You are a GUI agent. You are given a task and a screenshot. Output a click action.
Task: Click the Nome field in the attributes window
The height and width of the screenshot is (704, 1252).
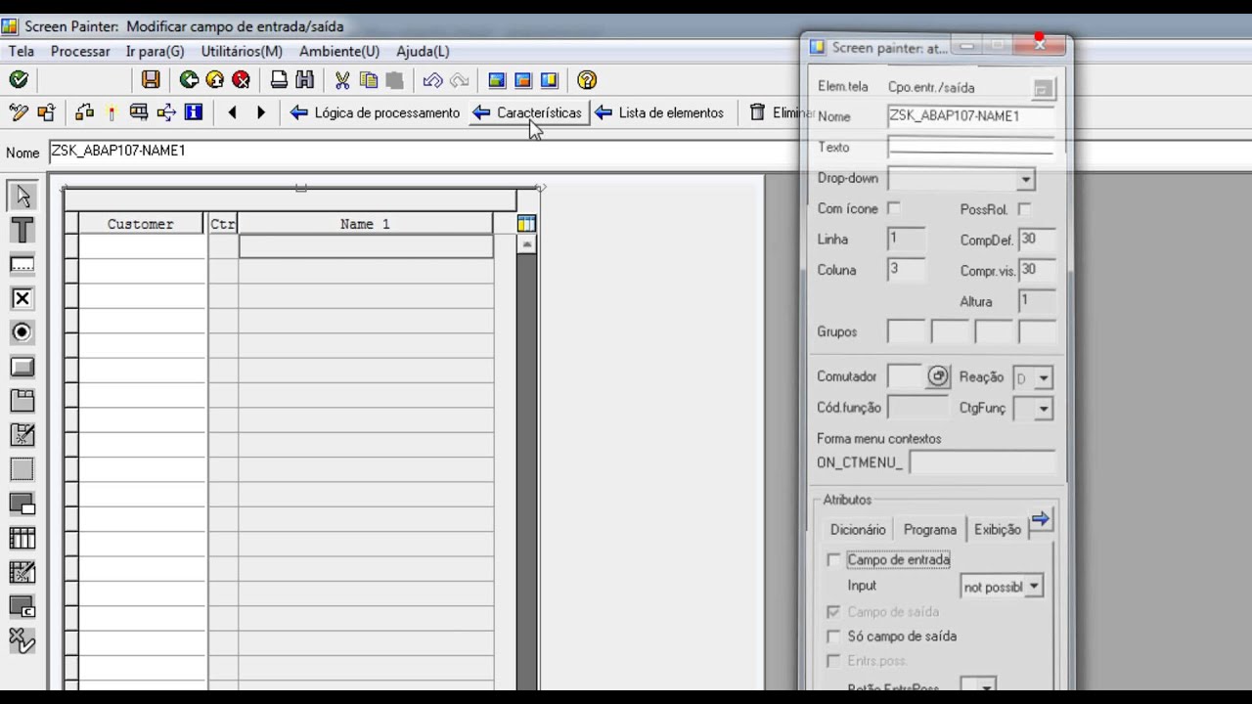970,116
